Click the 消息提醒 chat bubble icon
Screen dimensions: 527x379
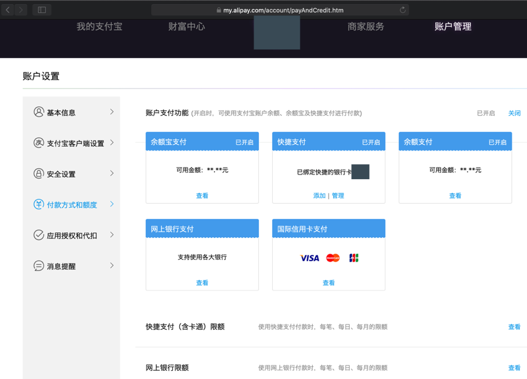coord(39,266)
